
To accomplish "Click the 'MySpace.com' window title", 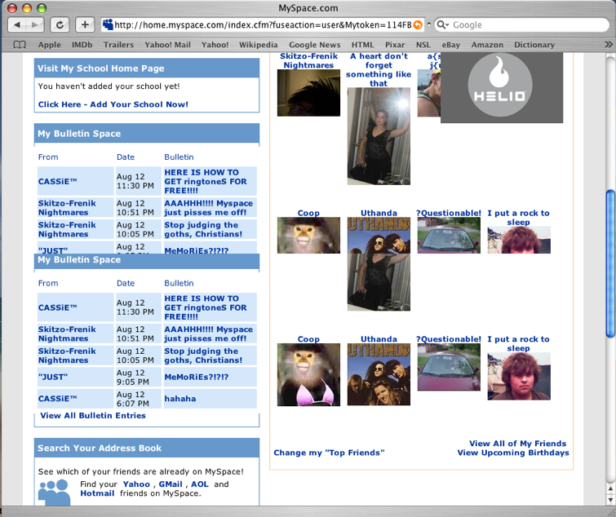I will [308, 8].
